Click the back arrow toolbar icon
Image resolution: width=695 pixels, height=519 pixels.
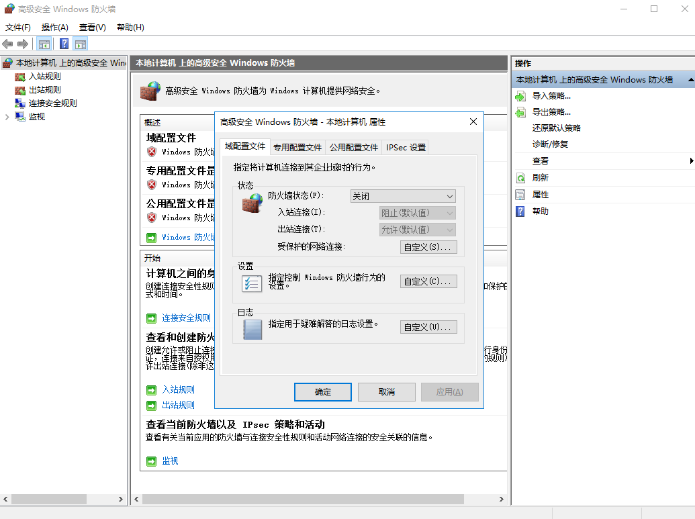click(x=8, y=44)
